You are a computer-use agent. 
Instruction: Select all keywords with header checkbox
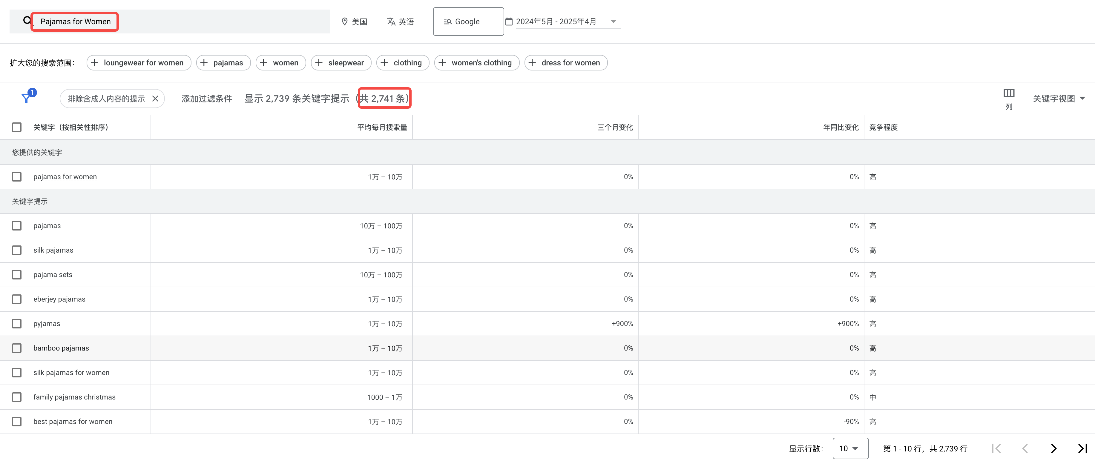pyautogui.click(x=17, y=127)
